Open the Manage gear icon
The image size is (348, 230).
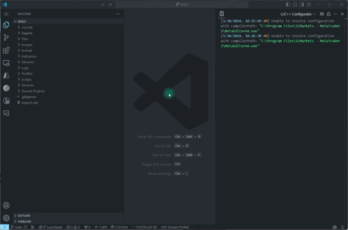click(6, 218)
